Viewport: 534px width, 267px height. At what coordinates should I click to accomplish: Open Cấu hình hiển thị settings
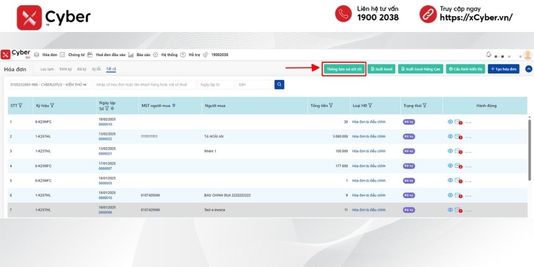pyautogui.click(x=465, y=69)
